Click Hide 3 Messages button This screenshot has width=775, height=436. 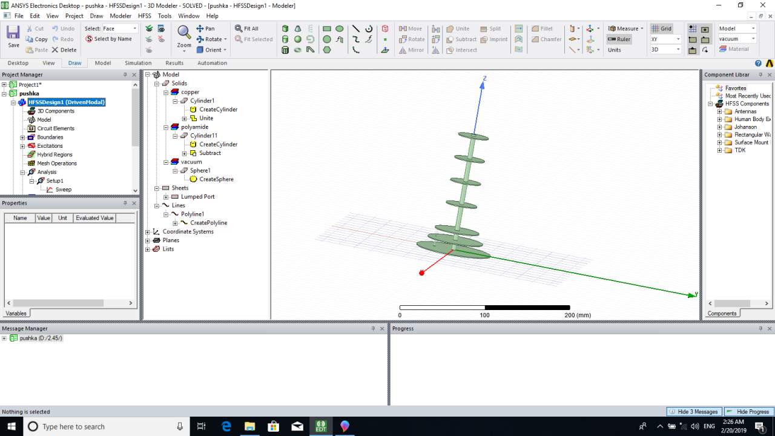[694, 412]
